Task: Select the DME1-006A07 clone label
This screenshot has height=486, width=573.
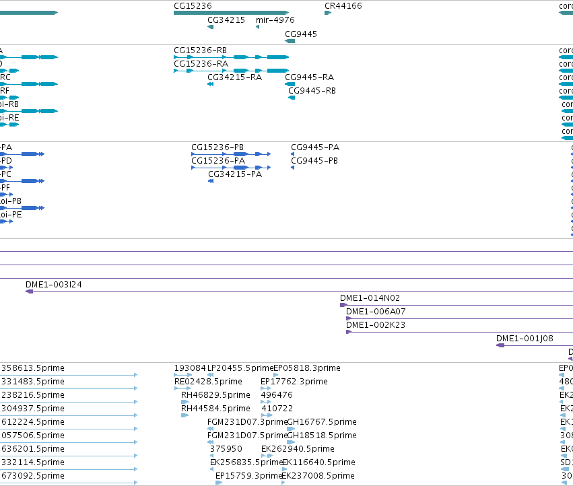Action: (376, 312)
